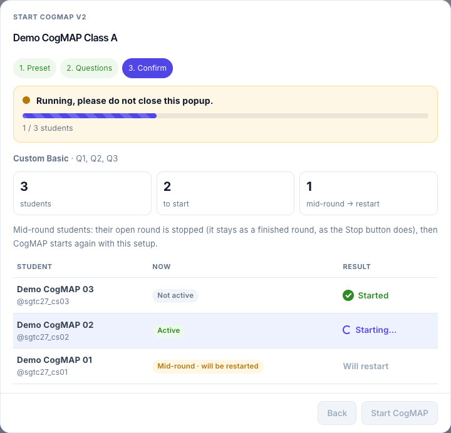Click the Starting... result text
451x433 pixels.
[376, 330]
